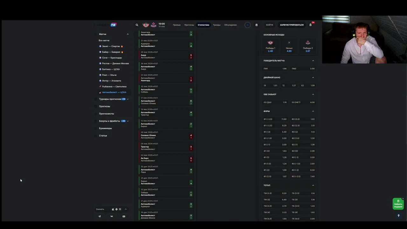Select total ТМ (4) at 2.22
This screenshot has width=407, height=229.
(x=275, y=212)
